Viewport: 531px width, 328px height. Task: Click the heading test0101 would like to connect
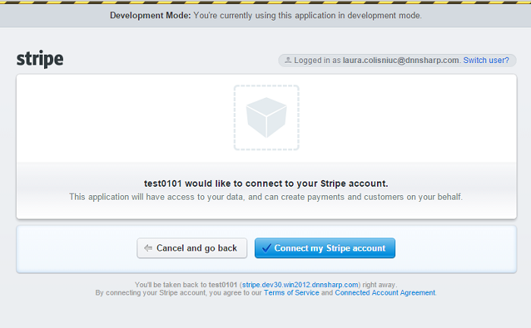(x=265, y=184)
